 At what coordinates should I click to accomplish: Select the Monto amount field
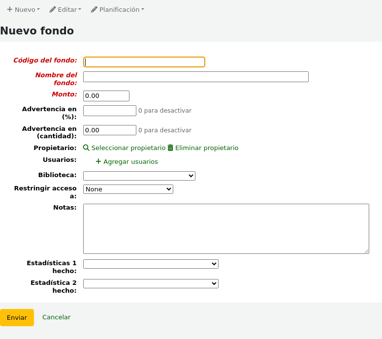coord(106,96)
